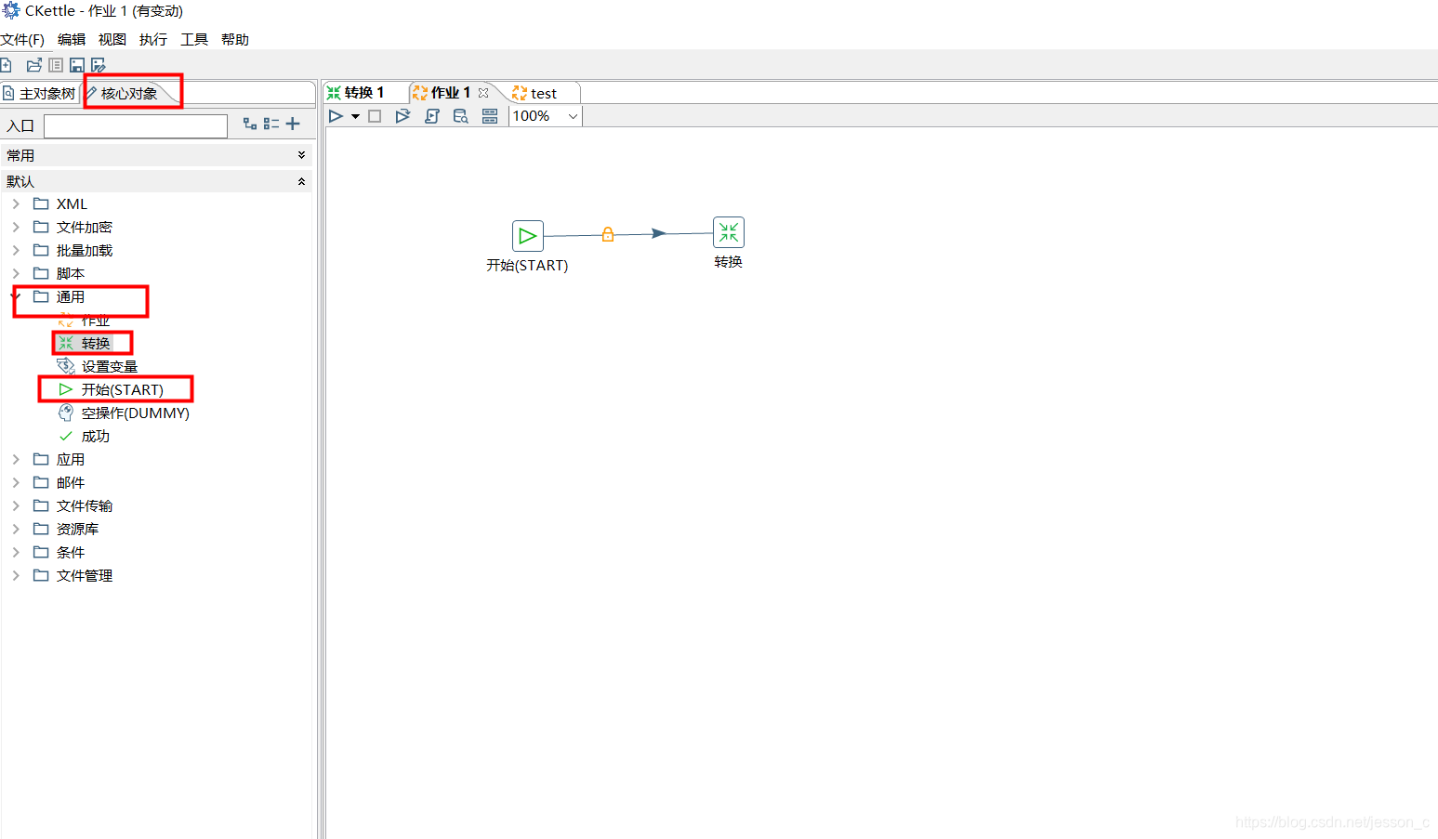Expand the 文件传输 folder arrow
1438x839 pixels.
click(16, 505)
